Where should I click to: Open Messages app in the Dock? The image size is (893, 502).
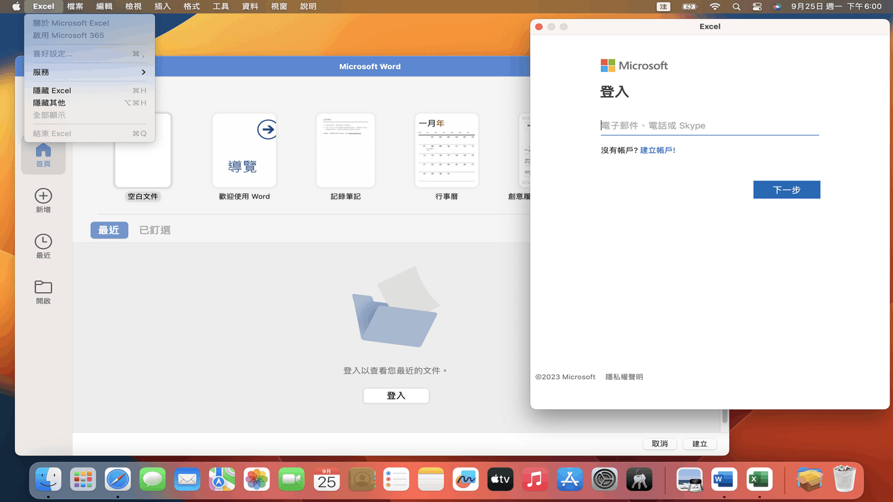click(152, 480)
